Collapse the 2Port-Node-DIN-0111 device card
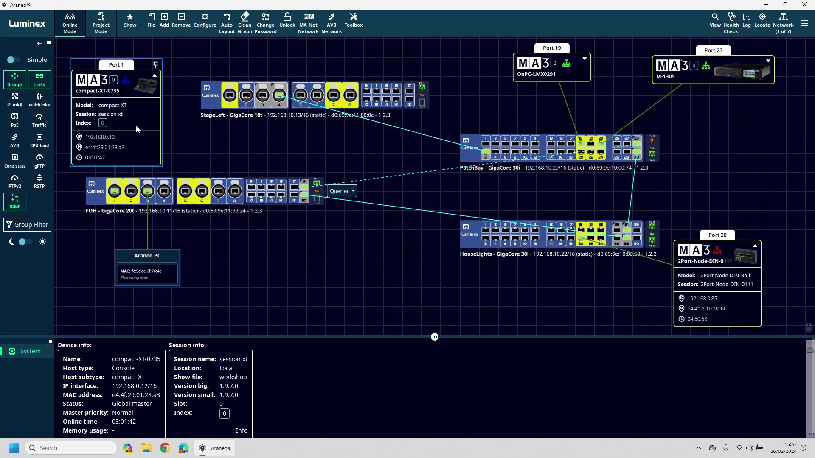This screenshot has height=458, width=815. click(755, 246)
